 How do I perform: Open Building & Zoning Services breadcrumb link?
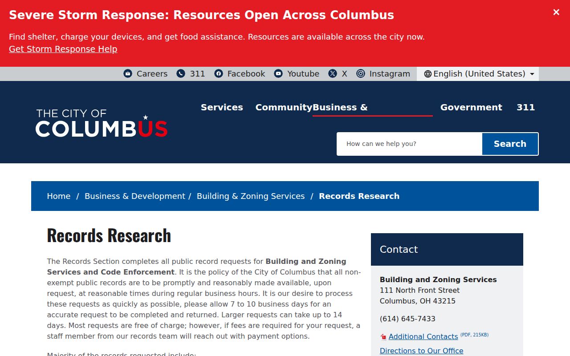251,196
